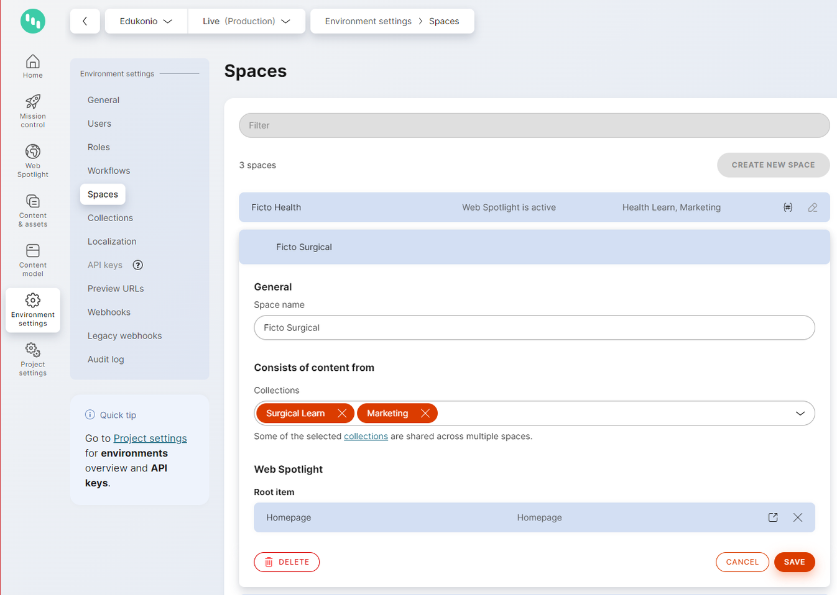Open the Homepage root item in new view

(772, 517)
